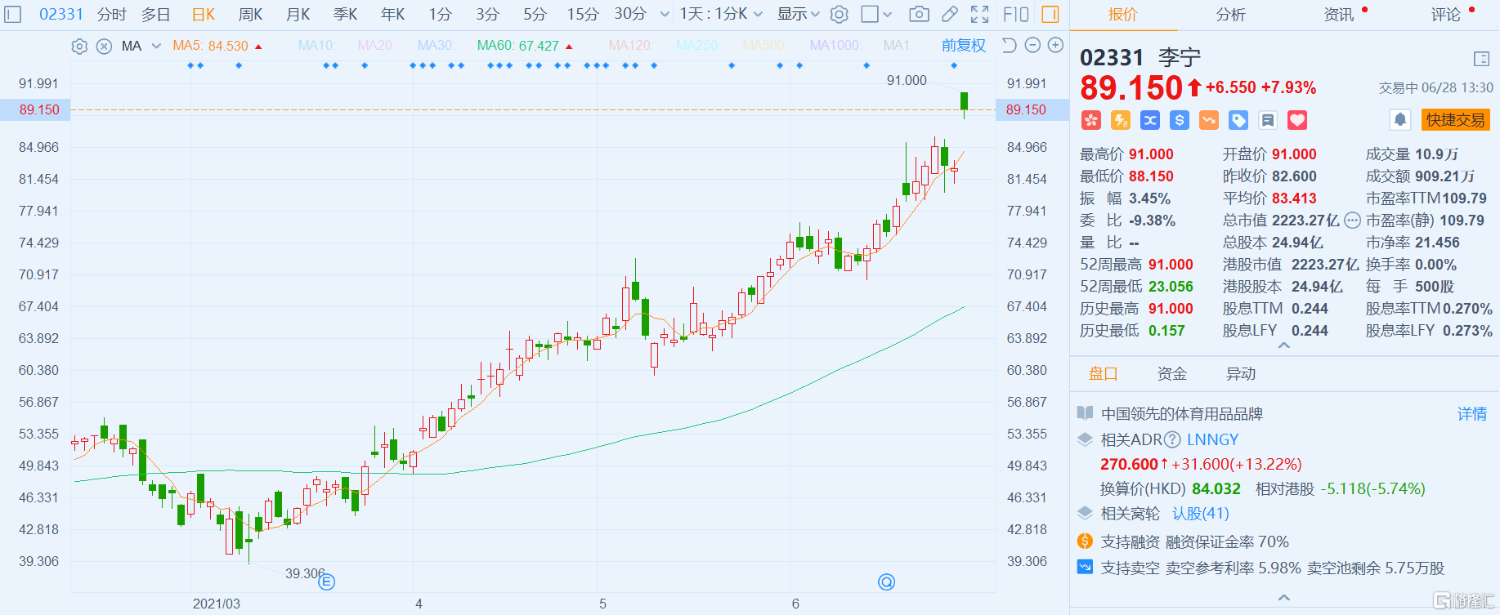Image resolution: width=1500 pixels, height=615 pixels.
Task: Set price alert with the bell icon
Action: [1400, 120]
